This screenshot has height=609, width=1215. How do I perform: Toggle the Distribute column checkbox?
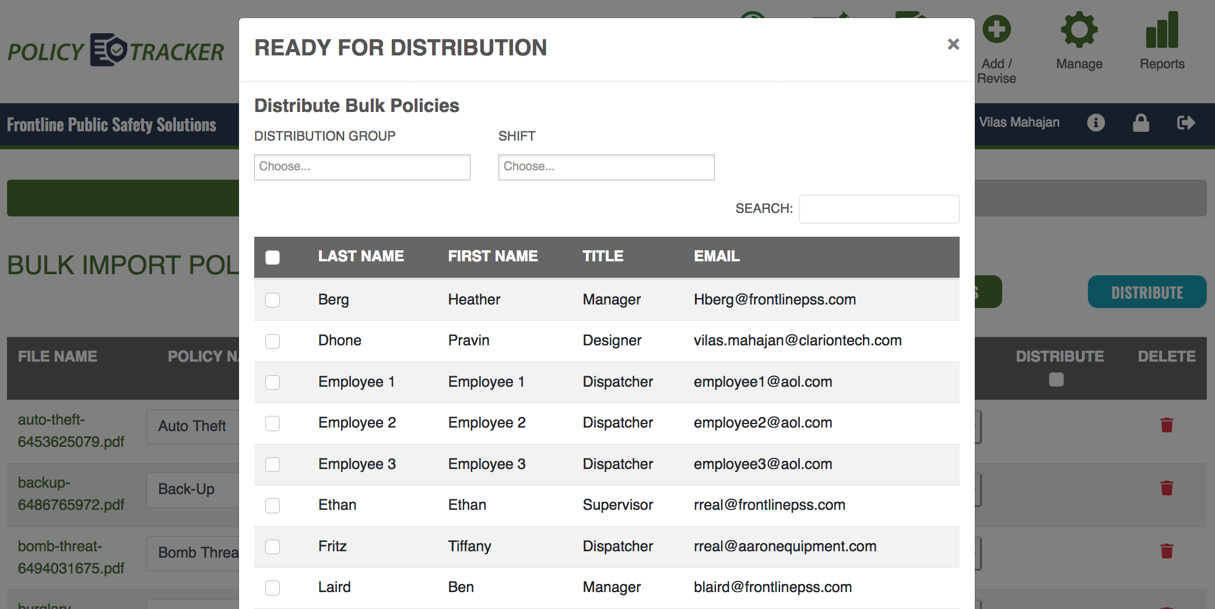(1055, 380)
